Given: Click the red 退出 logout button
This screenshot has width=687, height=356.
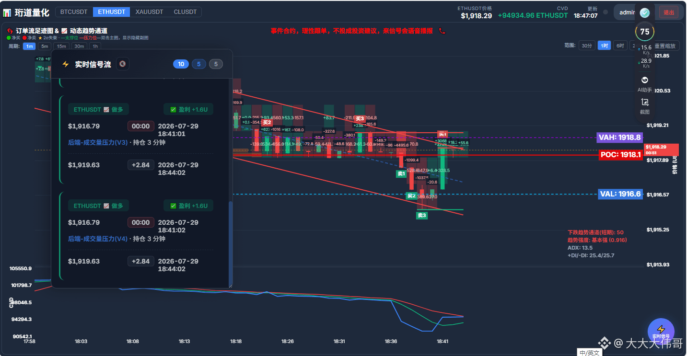Looking at the screenshot, I should (x=668, y=12).
